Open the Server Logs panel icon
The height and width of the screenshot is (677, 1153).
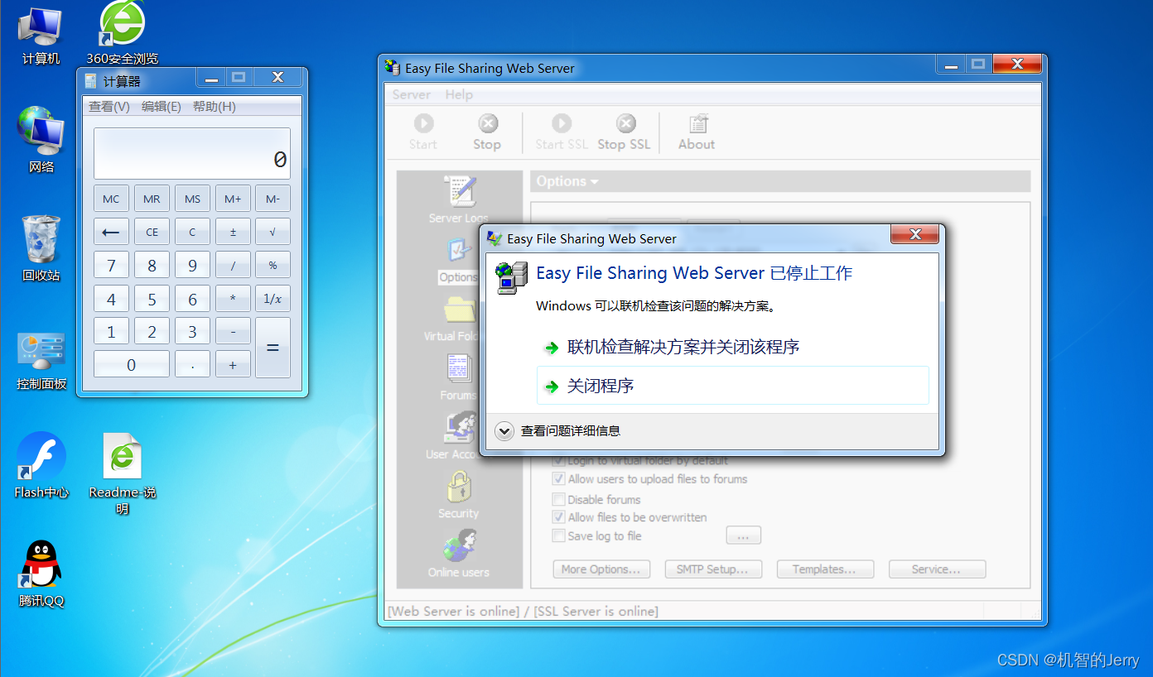458,192
